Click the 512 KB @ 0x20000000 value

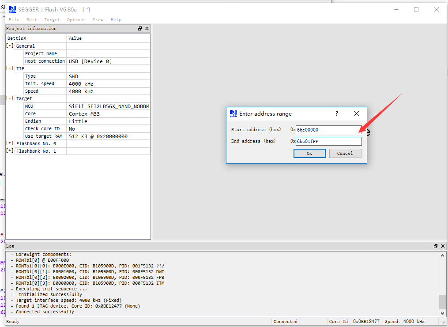[98, 136]
